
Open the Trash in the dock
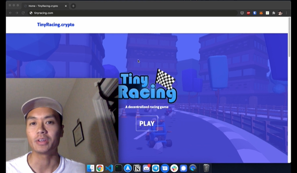pyautogui.click(x=206, y=168)
